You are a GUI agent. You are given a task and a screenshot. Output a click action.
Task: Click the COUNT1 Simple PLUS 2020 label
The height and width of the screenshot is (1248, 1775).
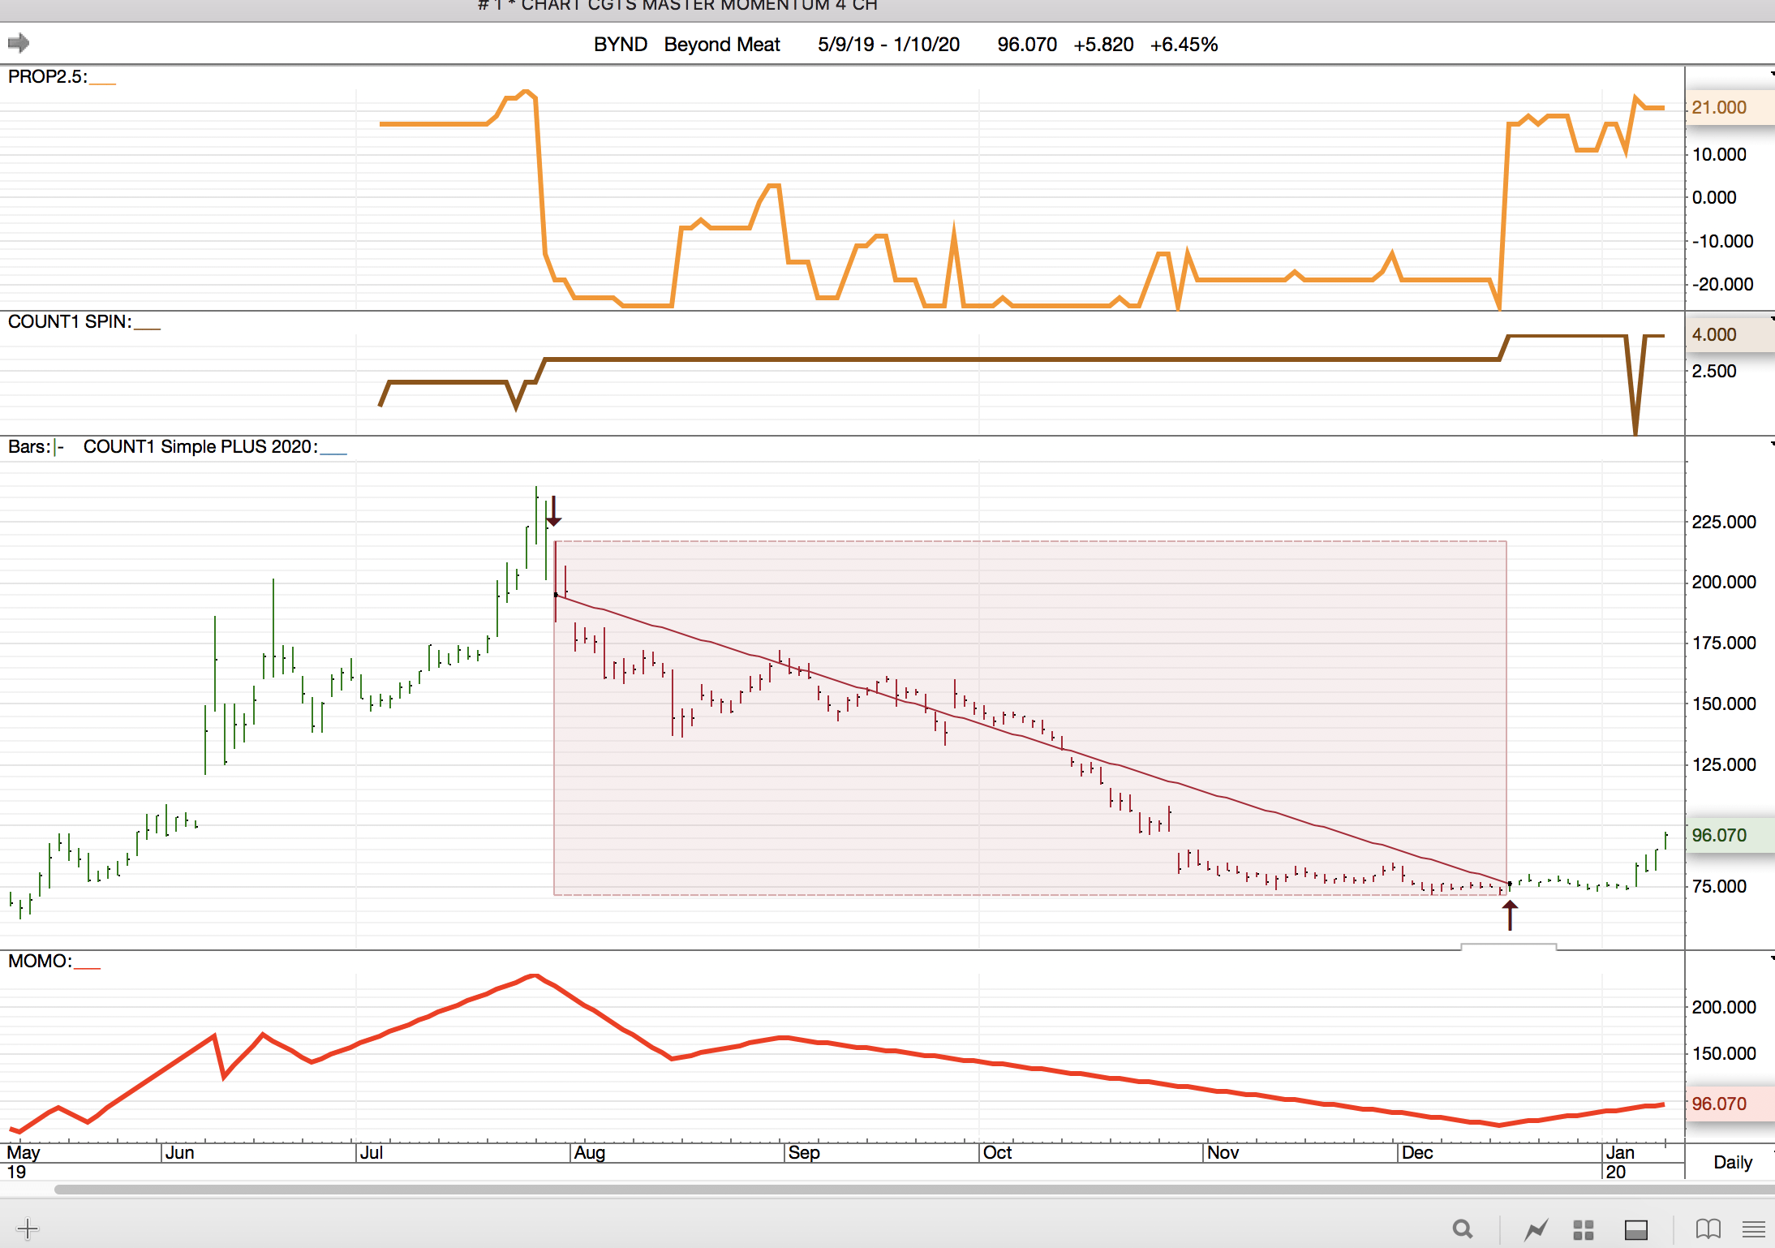pos(200,447)
